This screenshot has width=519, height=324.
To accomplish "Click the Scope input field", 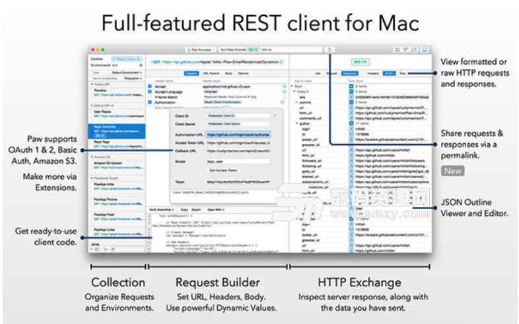I will (x=238, y=161).
